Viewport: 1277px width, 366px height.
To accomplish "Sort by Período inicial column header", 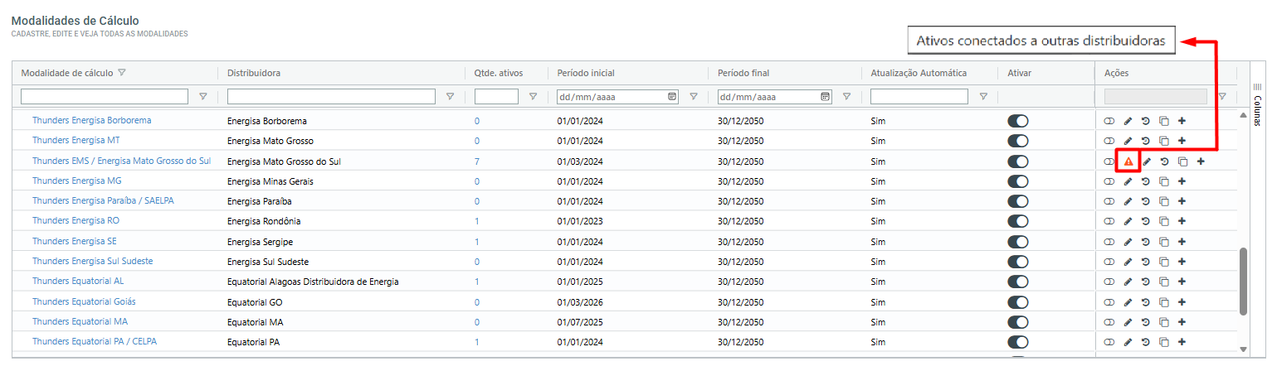I will coord(586,73).
